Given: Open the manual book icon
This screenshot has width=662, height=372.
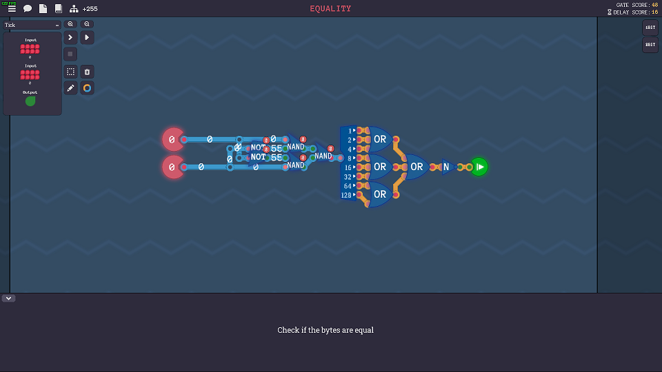Looking at the screenshot, I should tap(58, 9).
